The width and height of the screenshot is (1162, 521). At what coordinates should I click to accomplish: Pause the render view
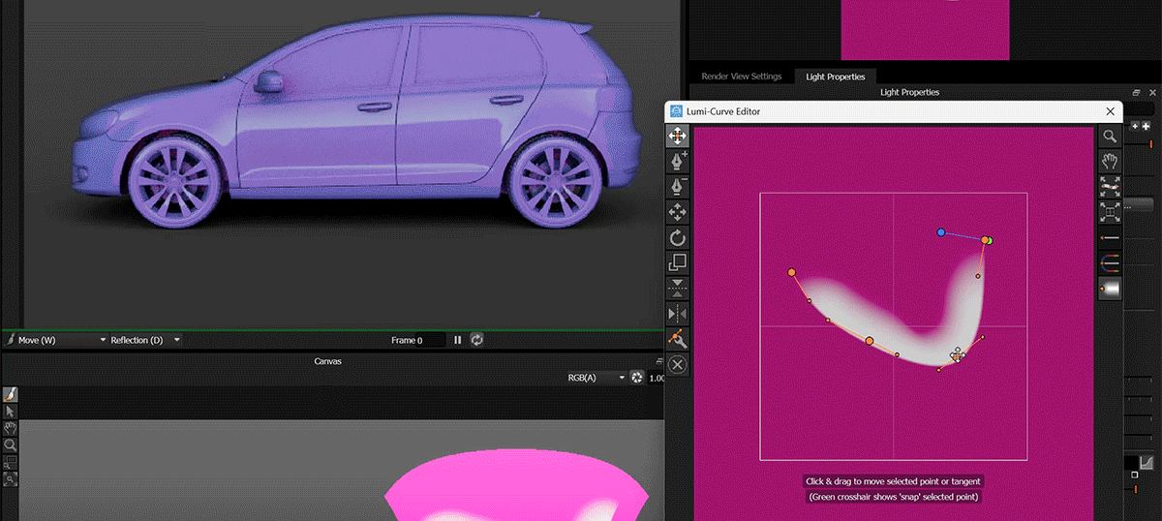pyautogui.click(x=458, y=340)
